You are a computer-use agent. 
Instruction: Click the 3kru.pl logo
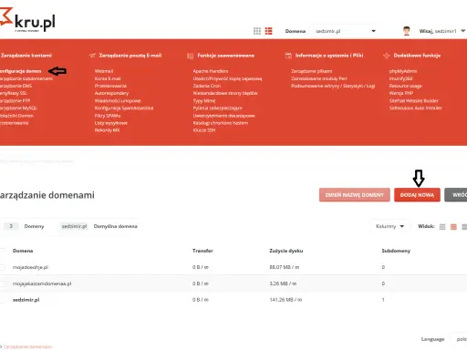[x=27, y=20]
